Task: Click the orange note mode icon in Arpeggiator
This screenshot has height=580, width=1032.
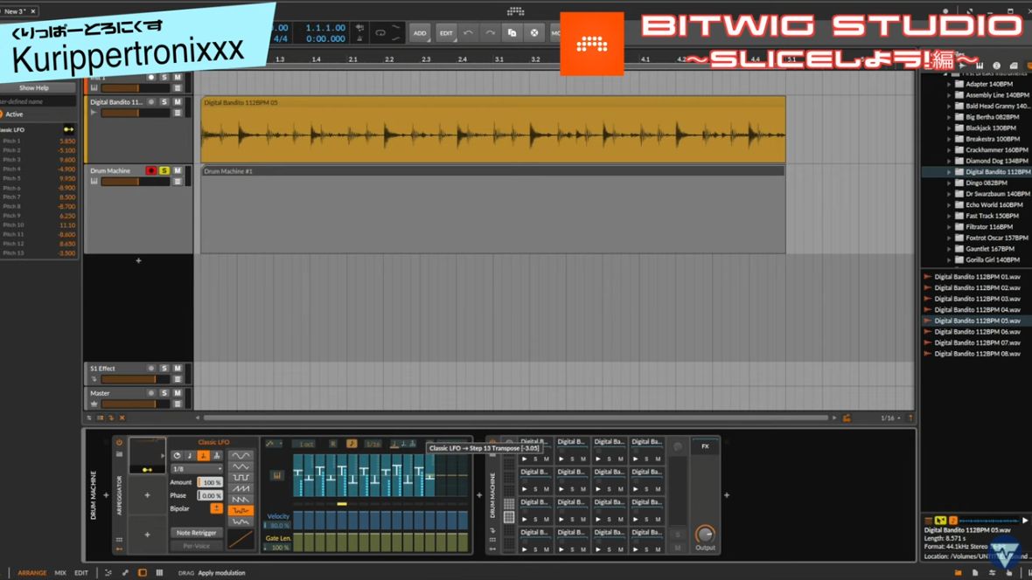Action: click(352, 444)
